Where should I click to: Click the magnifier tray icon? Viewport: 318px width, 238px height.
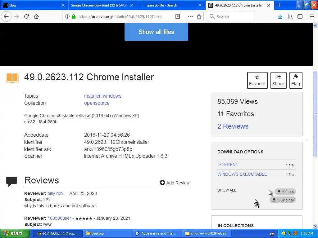click(x=295, y=234)
